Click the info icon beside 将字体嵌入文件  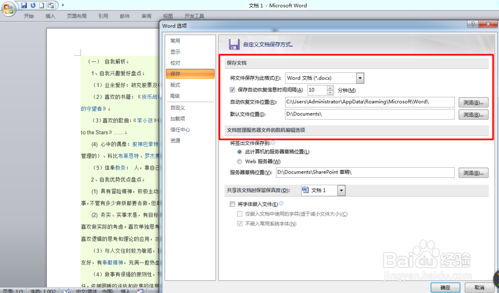[x=281, y=204]
